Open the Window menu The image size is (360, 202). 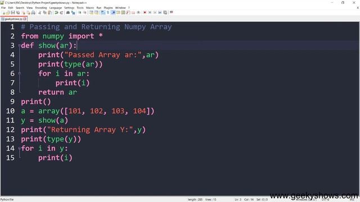tap(120, 8)
